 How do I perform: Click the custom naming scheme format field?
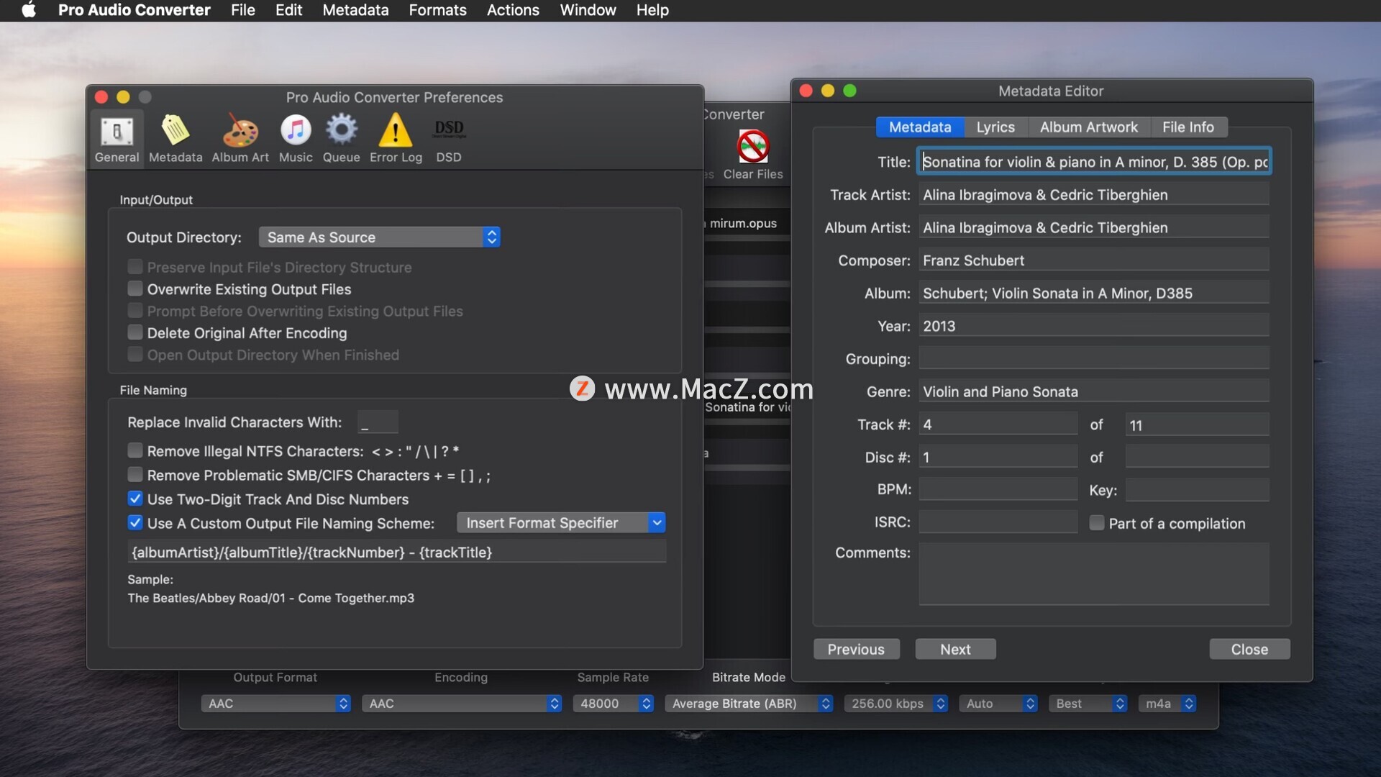coord(396,553)
